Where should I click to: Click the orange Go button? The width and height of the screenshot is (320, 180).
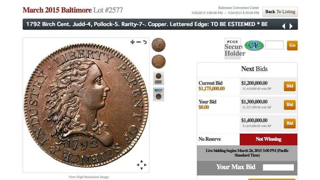point(292,45)
